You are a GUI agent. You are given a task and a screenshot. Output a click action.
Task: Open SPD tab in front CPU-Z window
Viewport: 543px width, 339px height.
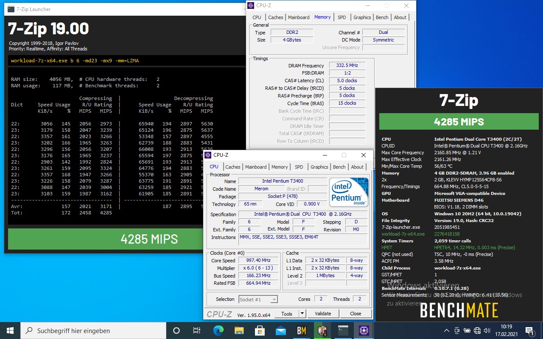pyautogui.click(x=299, y=167)
